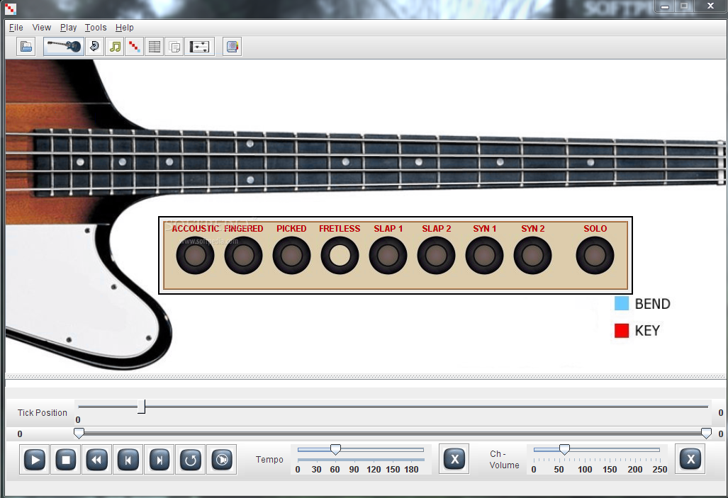Start playback with the Play button
Screen dimensions: 728x498
tap(34, 460)
